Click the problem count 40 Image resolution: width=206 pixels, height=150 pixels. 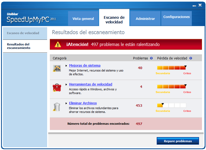tap(140, 68)
